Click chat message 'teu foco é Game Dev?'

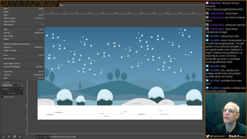pos(225,19)
